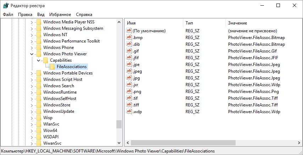Click the string icon of .jpe value
Viewport: 303px width, 155px height.
(x=129, y=64)
